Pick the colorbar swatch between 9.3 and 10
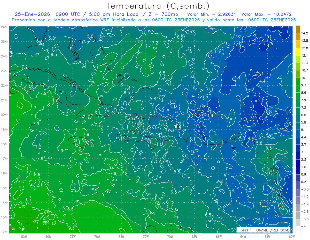The image size is (310, 240). pos(298,82)
